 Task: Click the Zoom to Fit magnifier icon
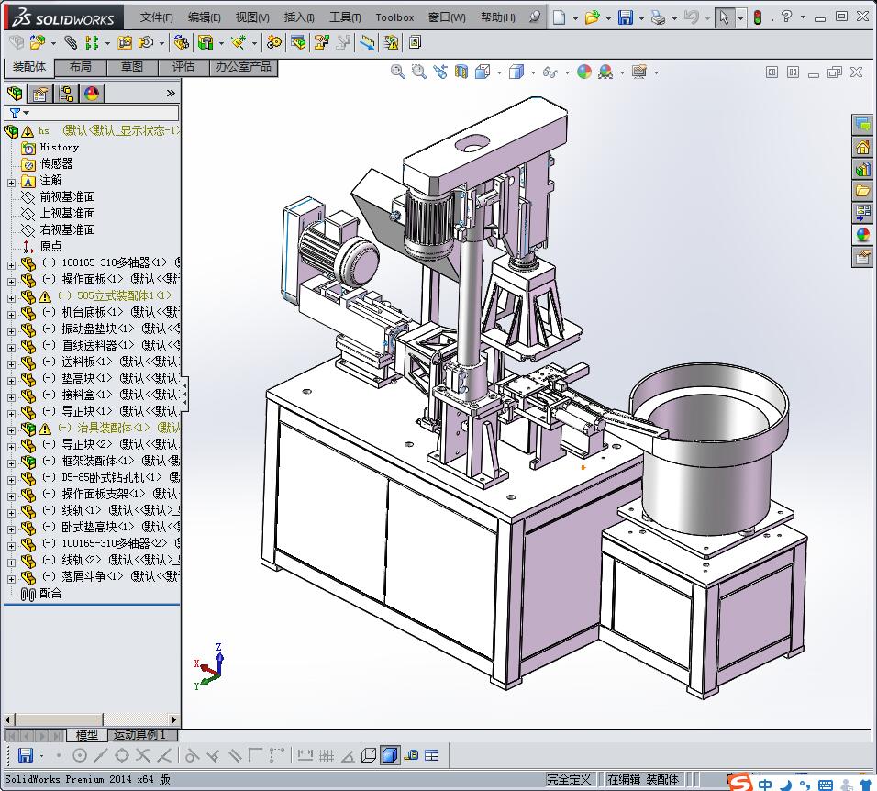[398, 72]
